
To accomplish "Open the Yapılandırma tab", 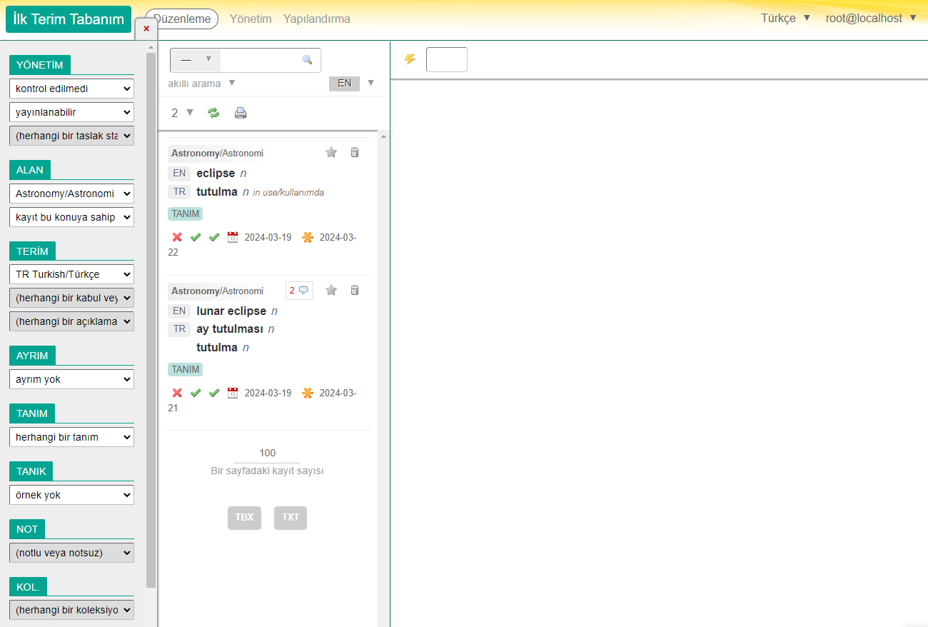I will point(316,19).
